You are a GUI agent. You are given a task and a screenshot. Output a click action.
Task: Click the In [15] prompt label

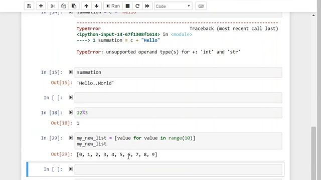pyautogui.click(x=52, y=72)
